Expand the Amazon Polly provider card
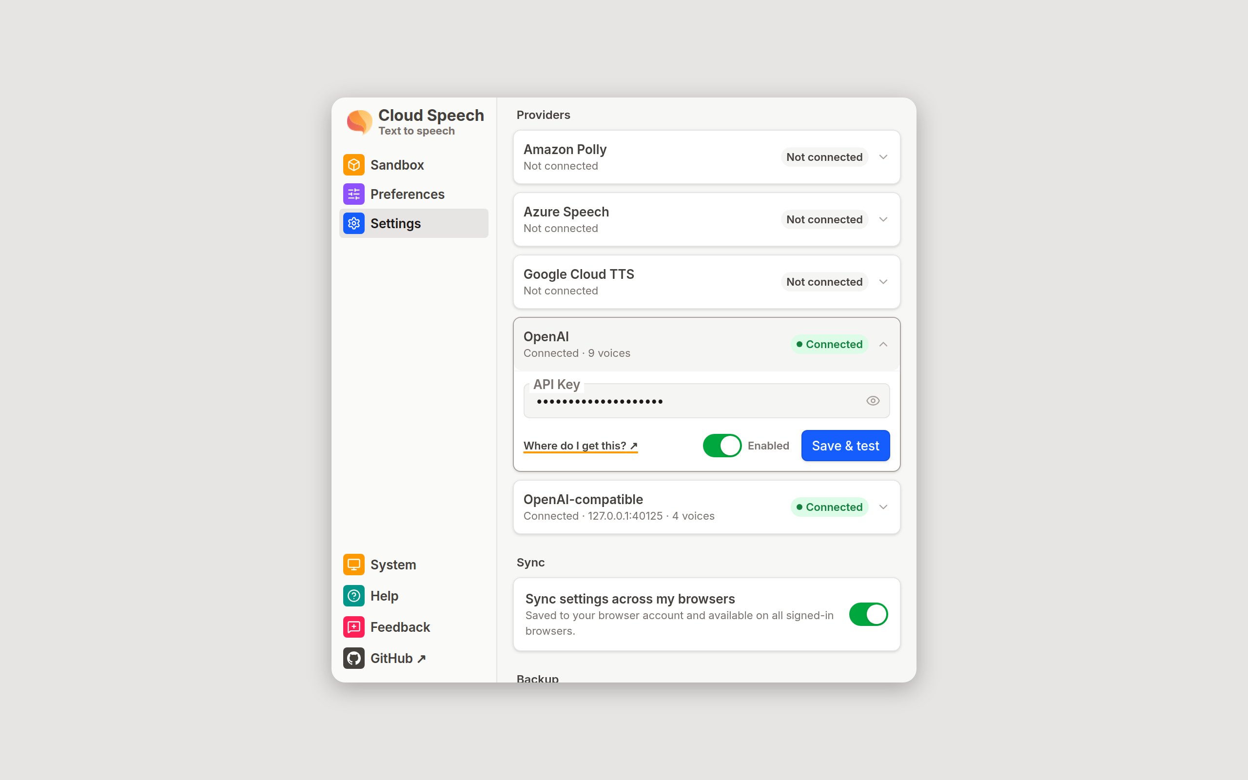 point(706,157)
